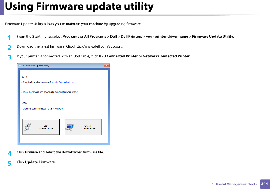Click '5. Useful Management Tools' footer

click(234, 184)
